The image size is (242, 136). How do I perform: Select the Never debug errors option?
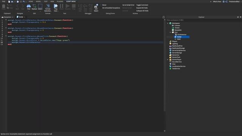(x=104, y=5)
